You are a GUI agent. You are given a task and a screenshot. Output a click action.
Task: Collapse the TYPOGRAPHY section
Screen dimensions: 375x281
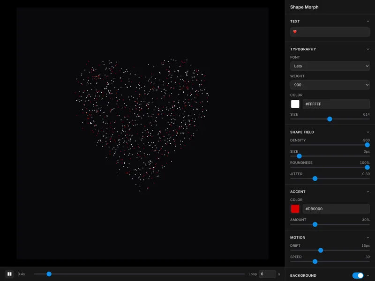[x=368, y=49]
